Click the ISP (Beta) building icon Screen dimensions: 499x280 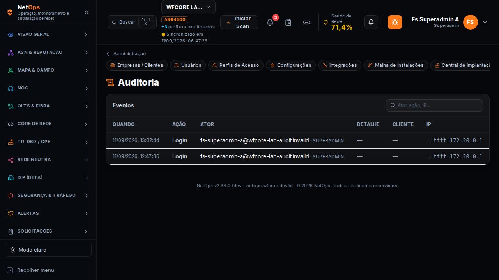tap(11, 178)
